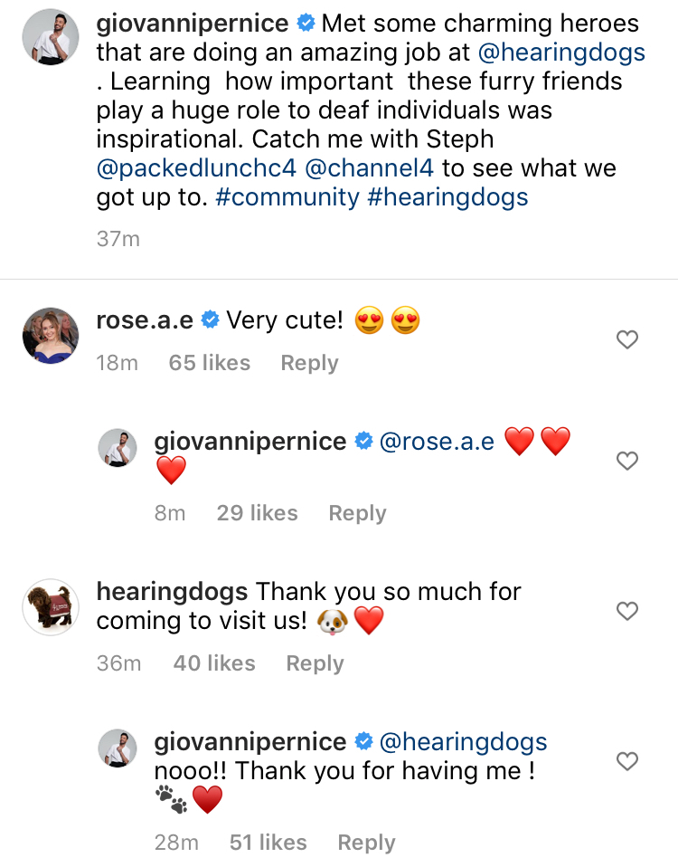
Task: Tap giovannipernice avatar beside hearts reply
Action: pos(118,448)
